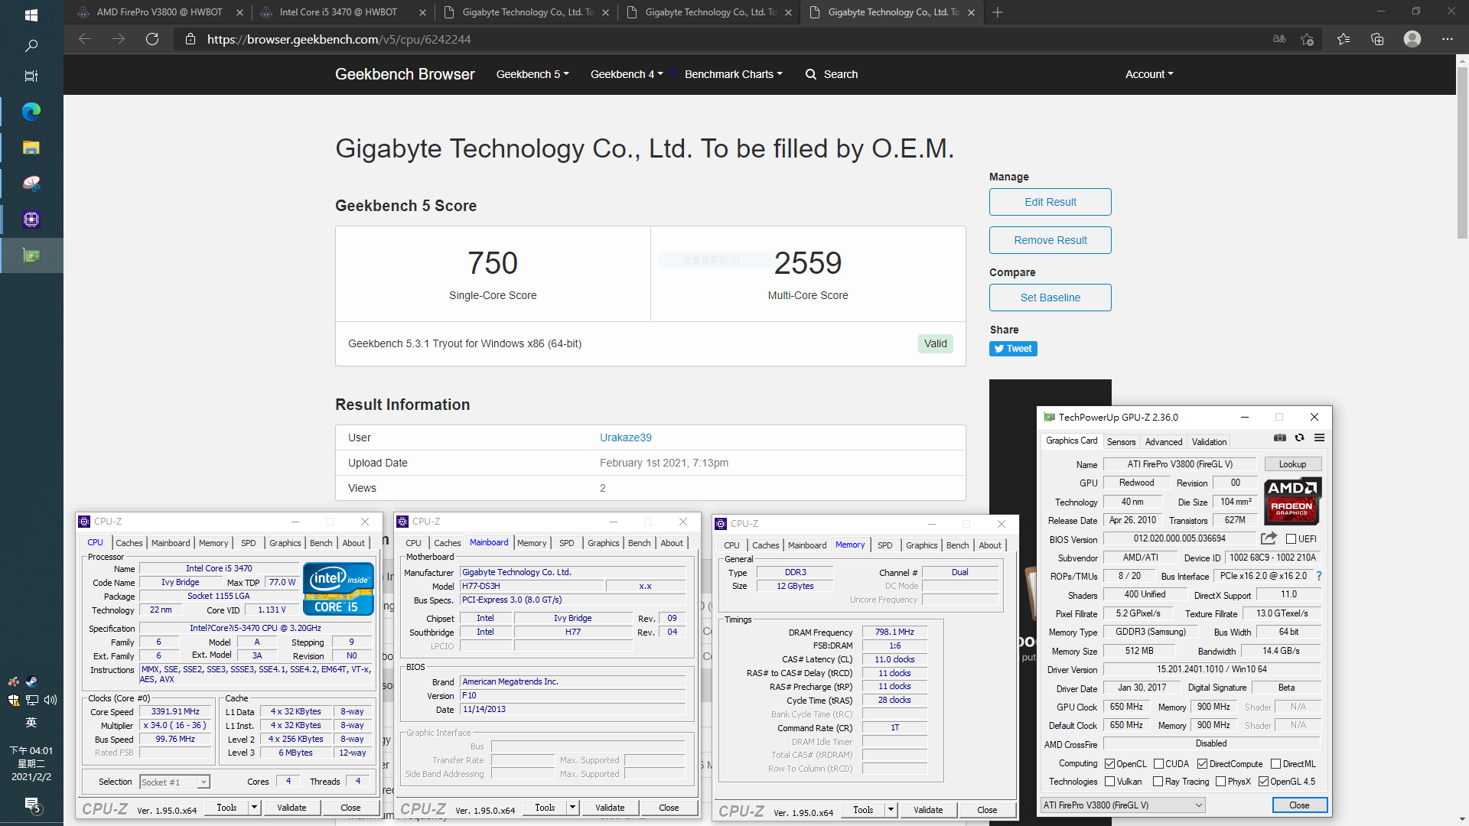Viewport: 1469px width, 826px height.
Task: Export GPU BIOS share icon
Action: click(1269, 538)
